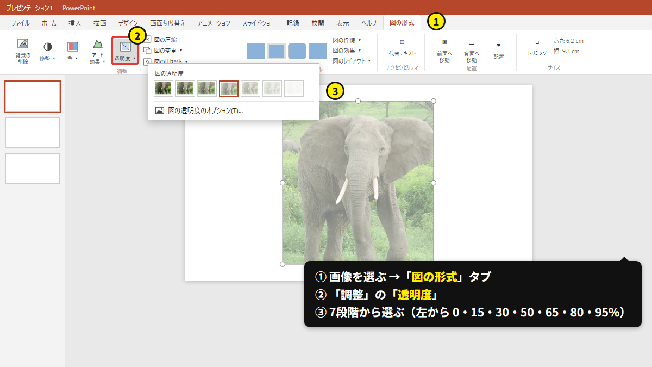Switch to the 挿入 tab
This screenshot has width=652, height=367.
(75, 23)
